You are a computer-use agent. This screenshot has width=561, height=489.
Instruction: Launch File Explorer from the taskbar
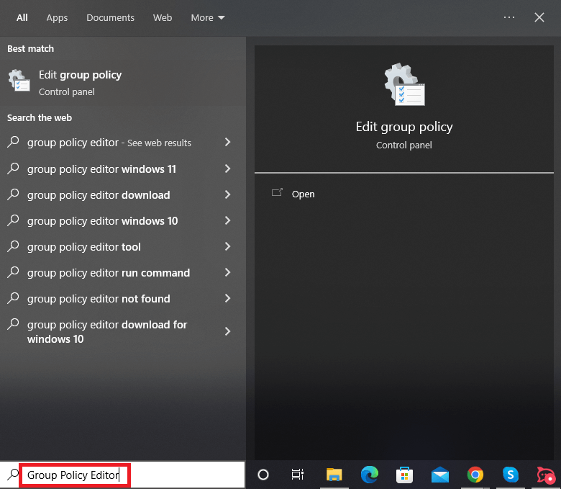(x=334, y=475)
